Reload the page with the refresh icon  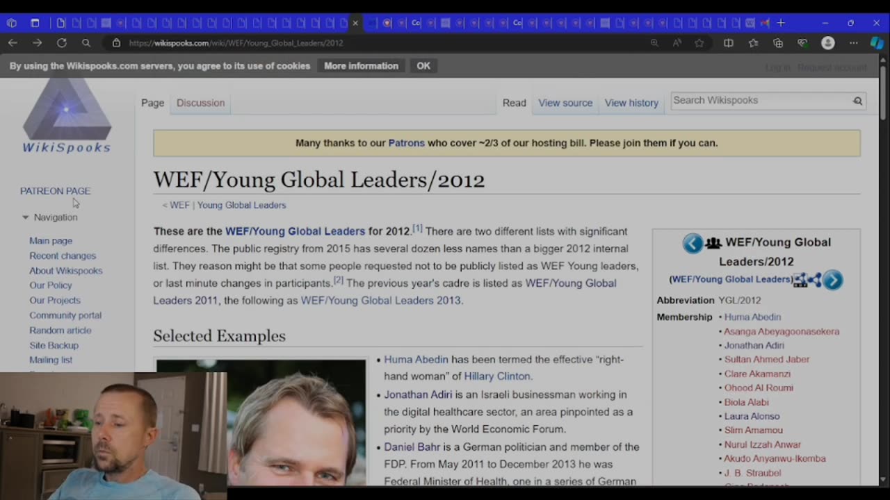pos(61,42)
